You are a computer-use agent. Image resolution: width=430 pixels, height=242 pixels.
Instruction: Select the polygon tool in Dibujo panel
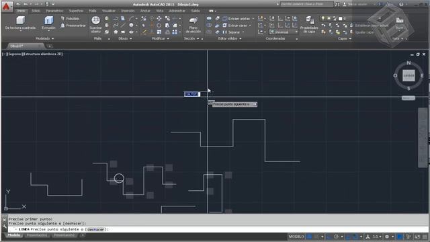116,32
